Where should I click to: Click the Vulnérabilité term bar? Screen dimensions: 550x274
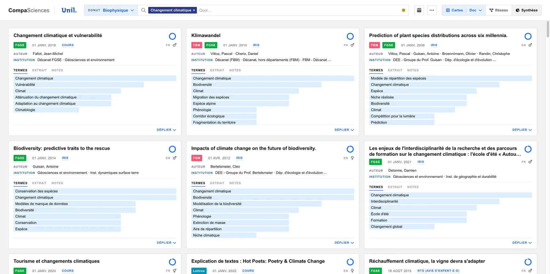coord(79,85)
